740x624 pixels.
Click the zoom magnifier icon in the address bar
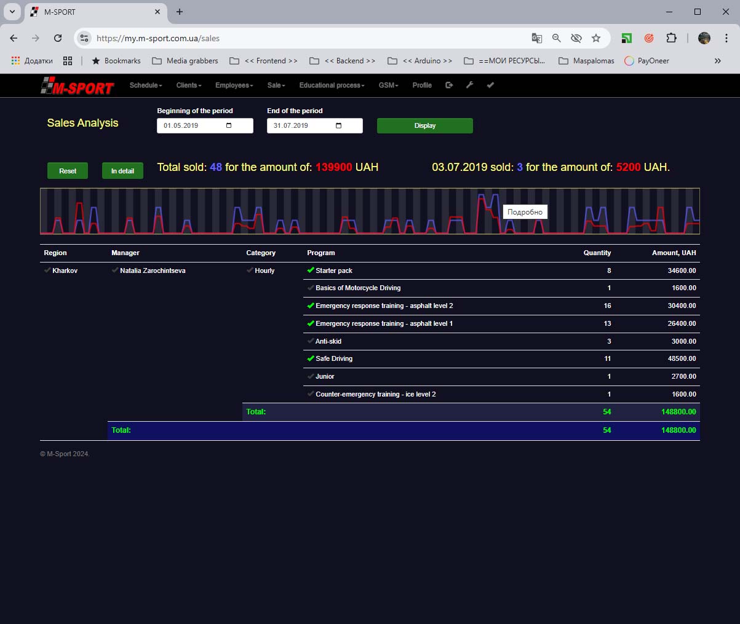click(557, 38)
